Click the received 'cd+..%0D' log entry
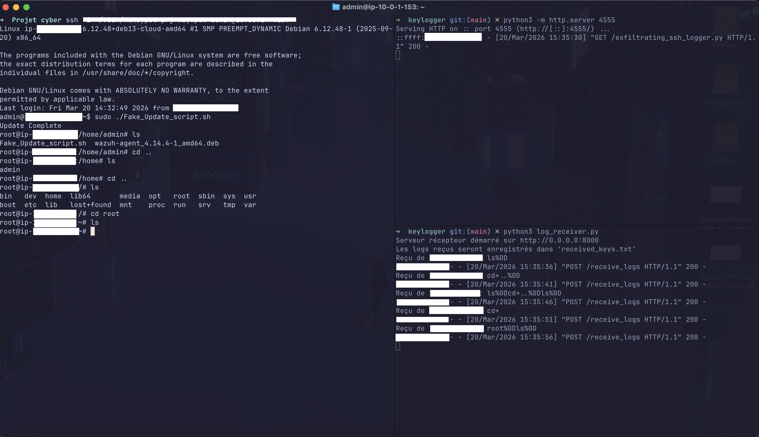The image size is (759, 437). pos(503,275)
